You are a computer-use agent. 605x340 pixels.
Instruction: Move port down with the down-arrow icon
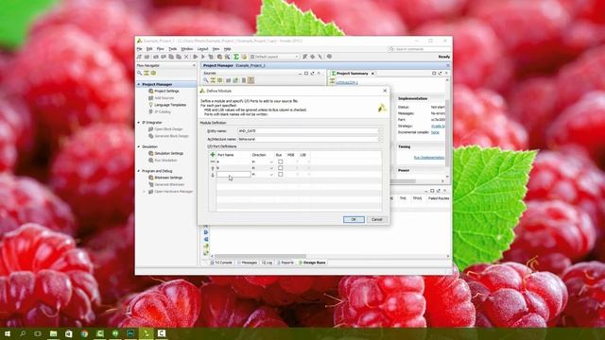point(213,175)
